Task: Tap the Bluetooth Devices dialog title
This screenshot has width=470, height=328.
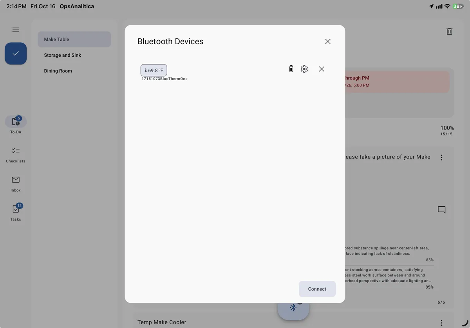Action: (x=170, y=41)
